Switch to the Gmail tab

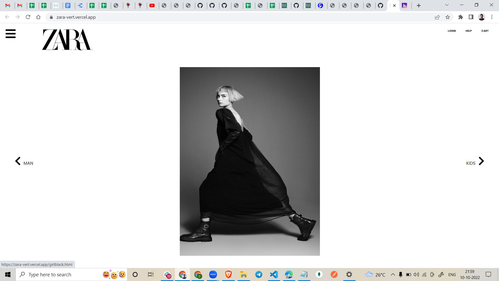(8, 5)
